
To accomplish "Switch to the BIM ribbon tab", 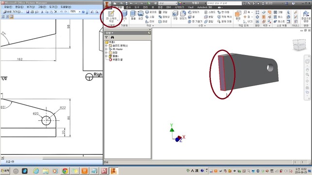I will (169, 7).
